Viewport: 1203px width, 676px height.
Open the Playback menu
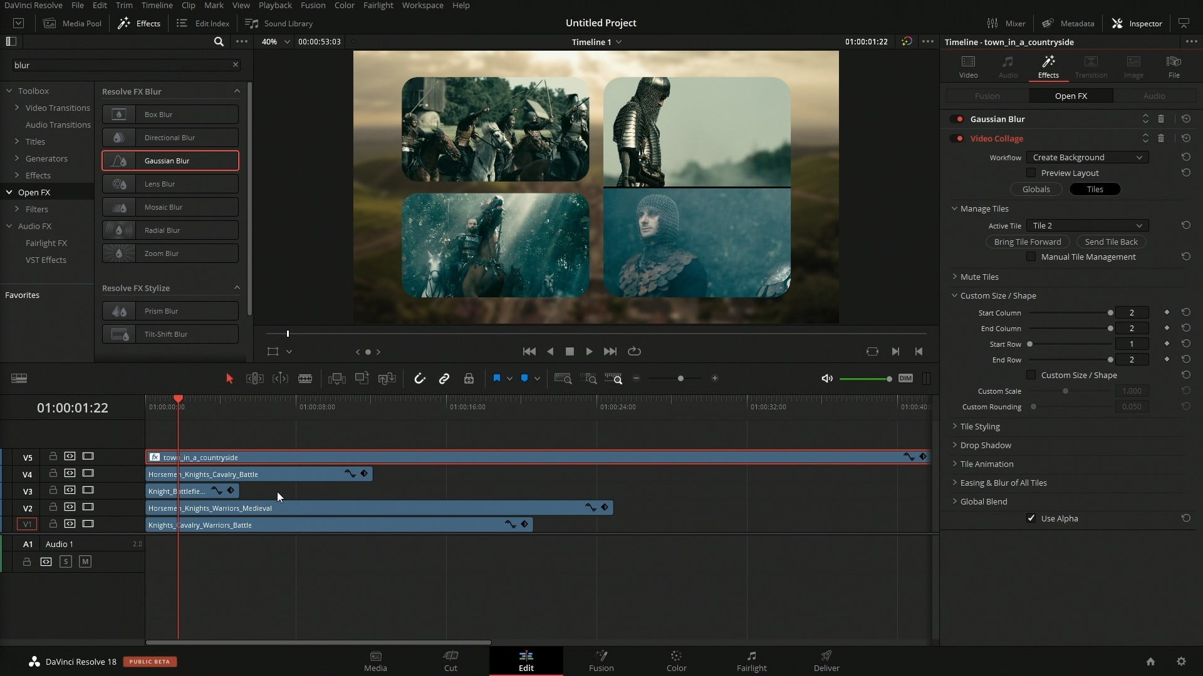[274, 5]
